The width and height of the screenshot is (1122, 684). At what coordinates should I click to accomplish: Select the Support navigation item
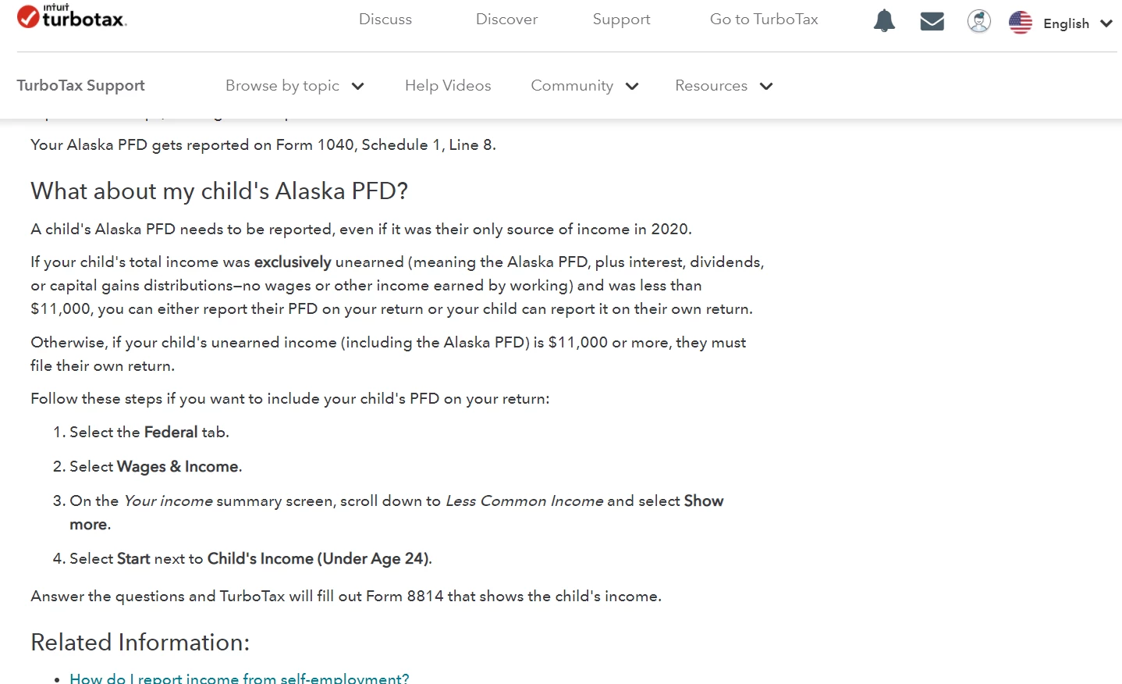622,20
